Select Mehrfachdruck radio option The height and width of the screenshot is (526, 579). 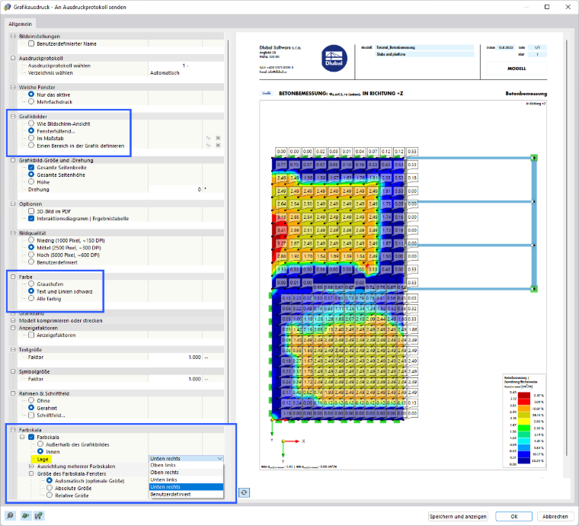31,101
